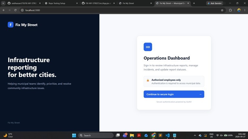248x139 pixels.
Task: Open a new browser tab
Action: click(194, 3)
